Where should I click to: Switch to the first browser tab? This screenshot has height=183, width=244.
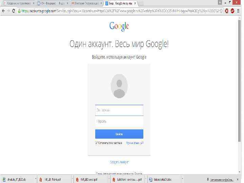coord(19,3)
